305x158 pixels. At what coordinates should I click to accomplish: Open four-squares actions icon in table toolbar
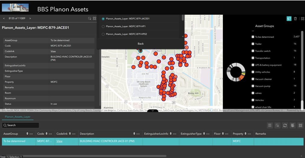point(300,125)
